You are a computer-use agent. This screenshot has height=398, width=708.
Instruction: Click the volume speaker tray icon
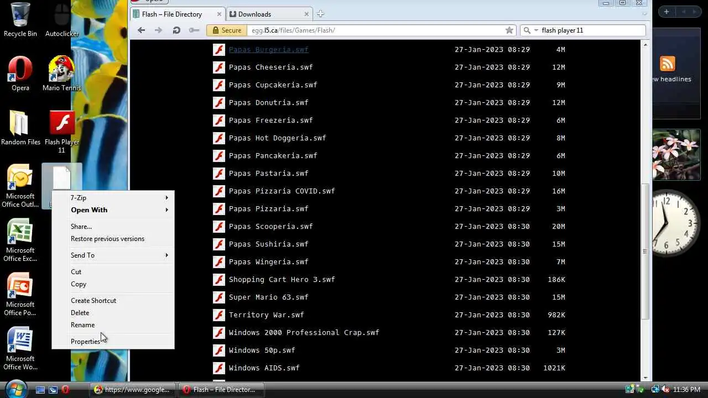pyautogui.click(x=666, y=390)
